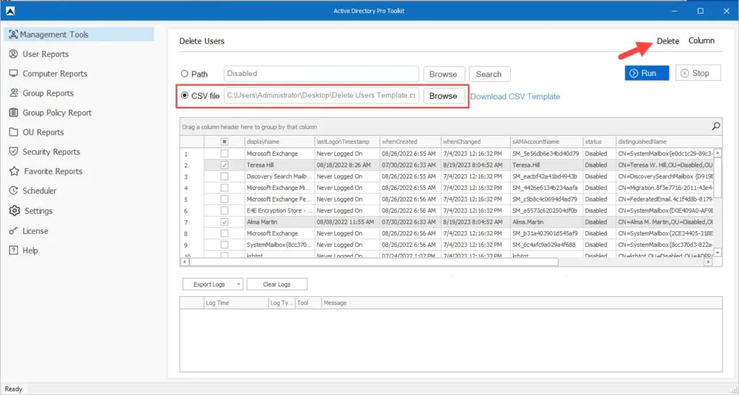This screenshot has height=395, width=739.
Task: Click the Tool column header in logs
Action: tap(308, 303)
